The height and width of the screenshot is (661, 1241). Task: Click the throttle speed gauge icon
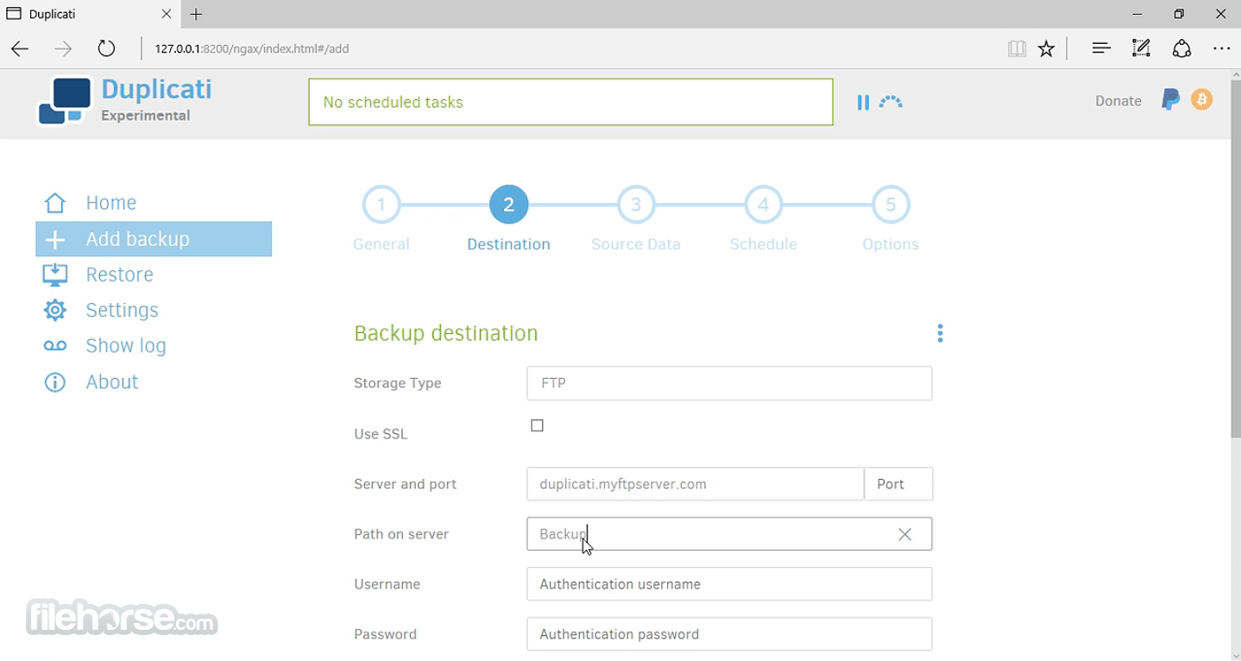coord(891,102)
